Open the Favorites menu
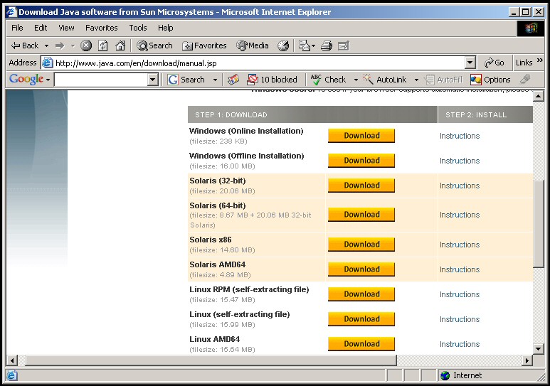 [102, 28]
